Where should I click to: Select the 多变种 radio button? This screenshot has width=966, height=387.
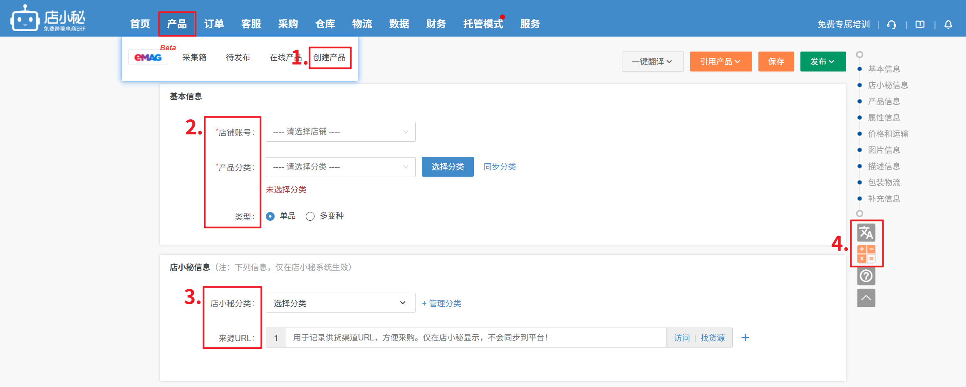pyautogui.click(x=310, y=216)
